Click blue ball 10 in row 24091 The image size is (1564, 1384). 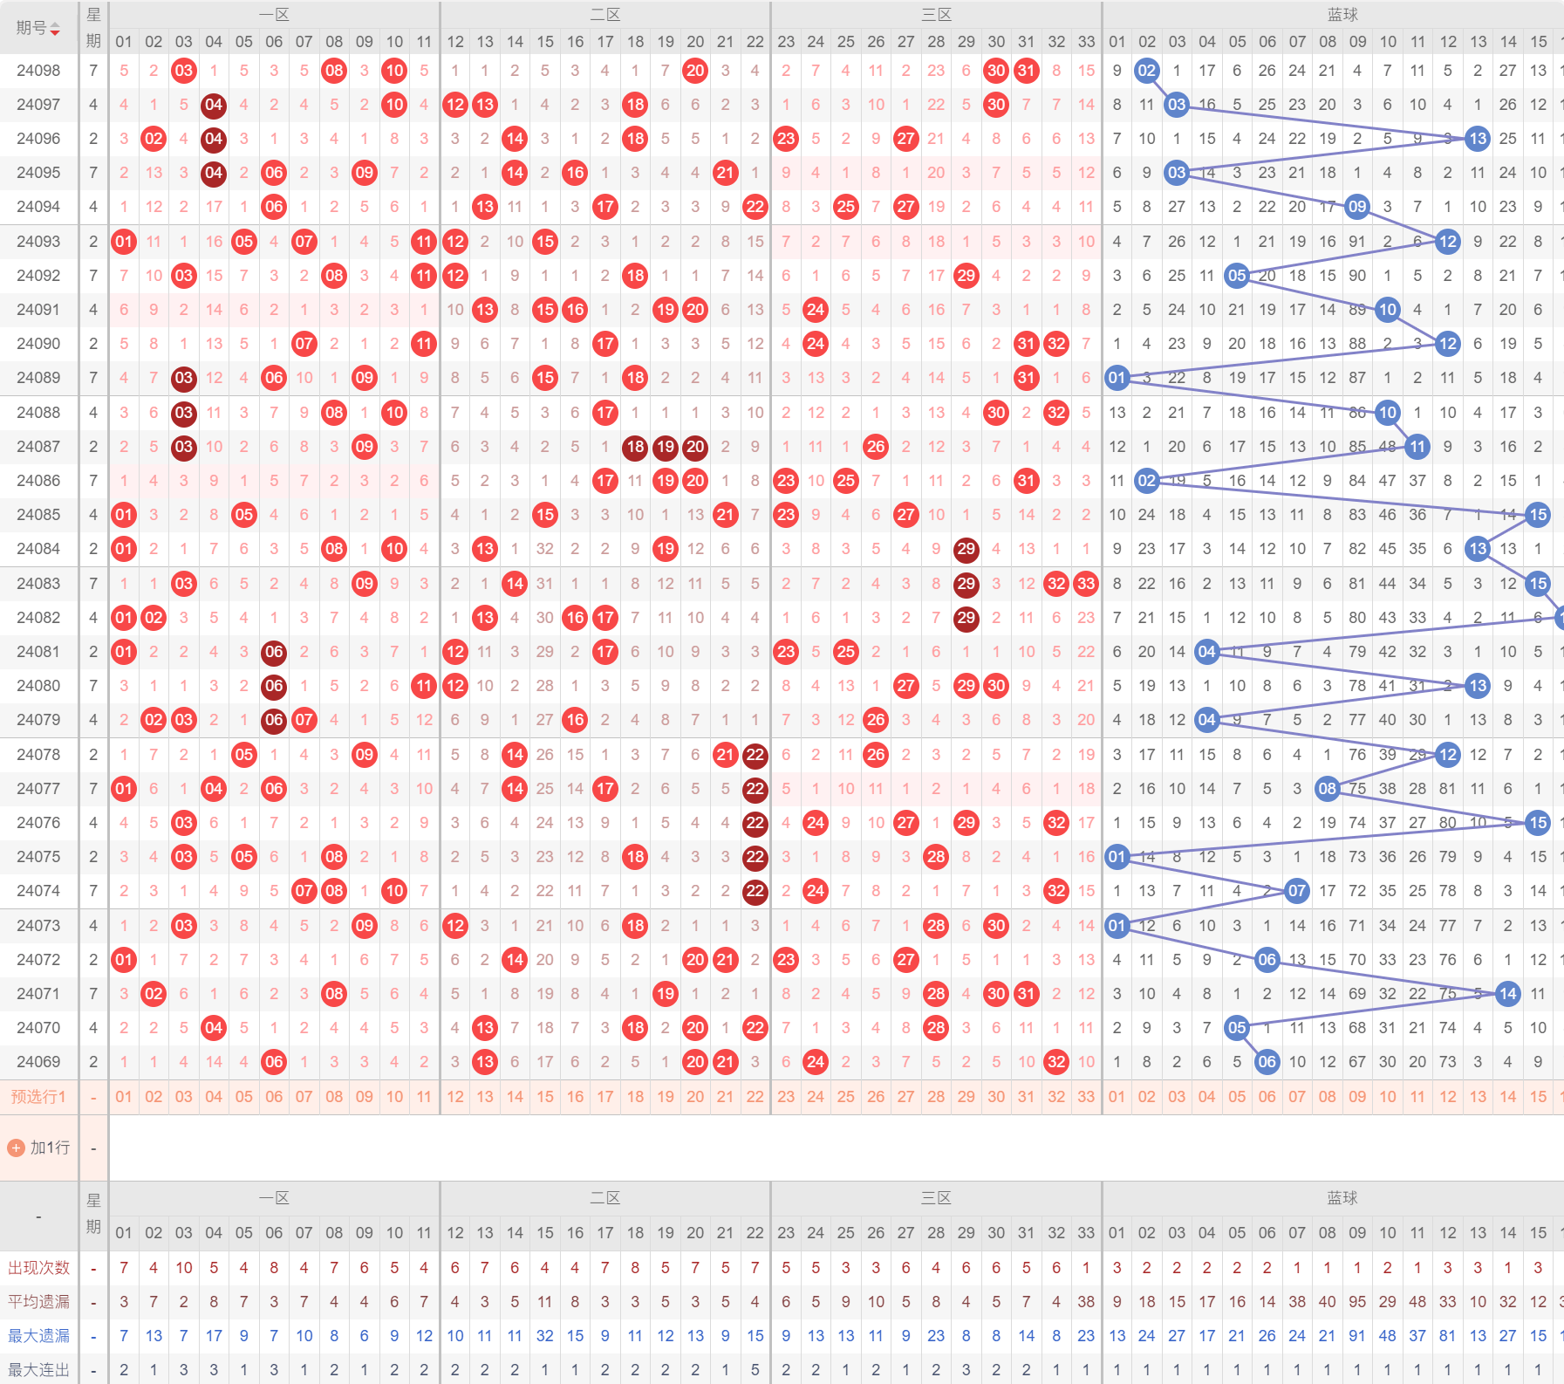click(1388, 310)
